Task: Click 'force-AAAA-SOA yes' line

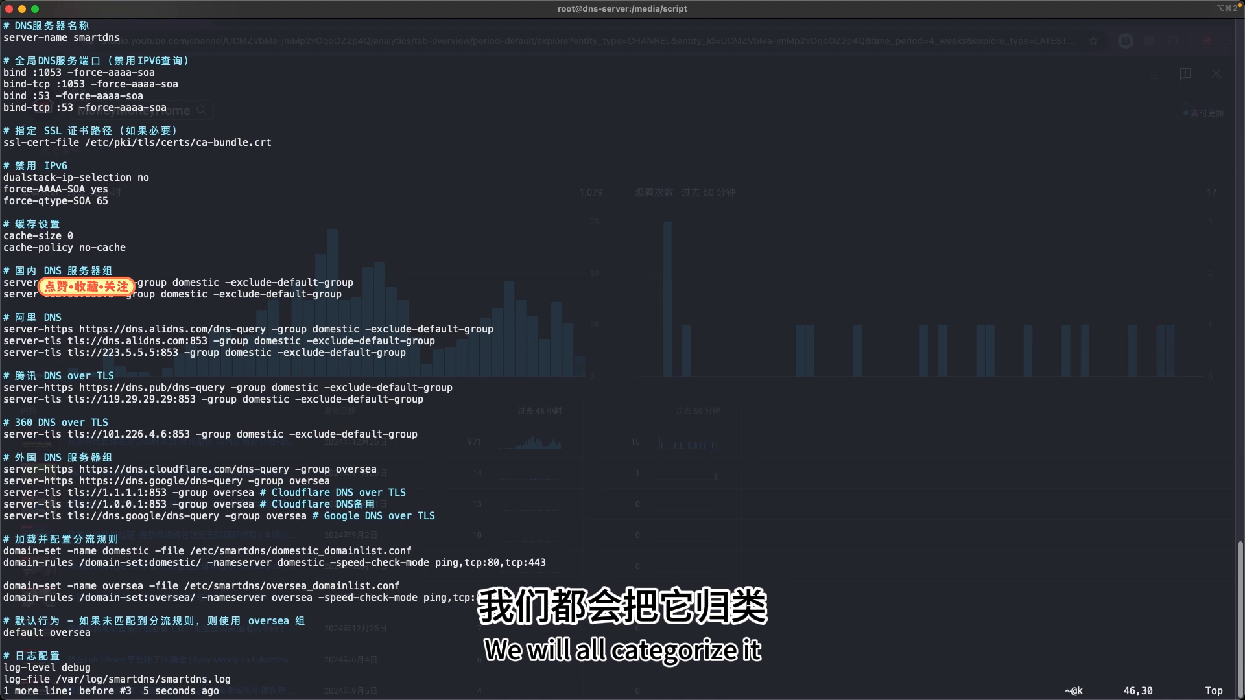Action: tap(56, 189)
